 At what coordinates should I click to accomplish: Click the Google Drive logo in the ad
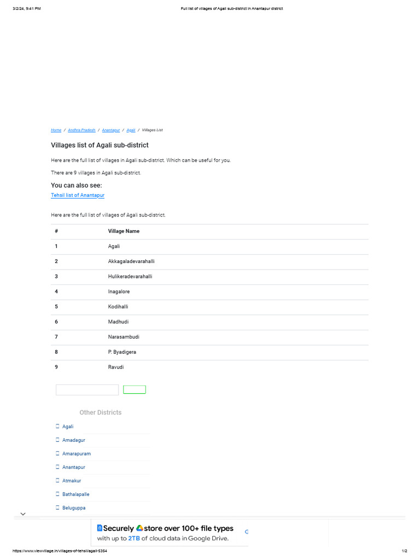pyautogui.click(x=140, y=528)
